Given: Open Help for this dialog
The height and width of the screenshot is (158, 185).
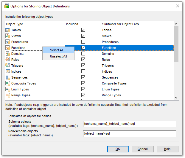Looking at the screenshot, I should pos(167,149).
